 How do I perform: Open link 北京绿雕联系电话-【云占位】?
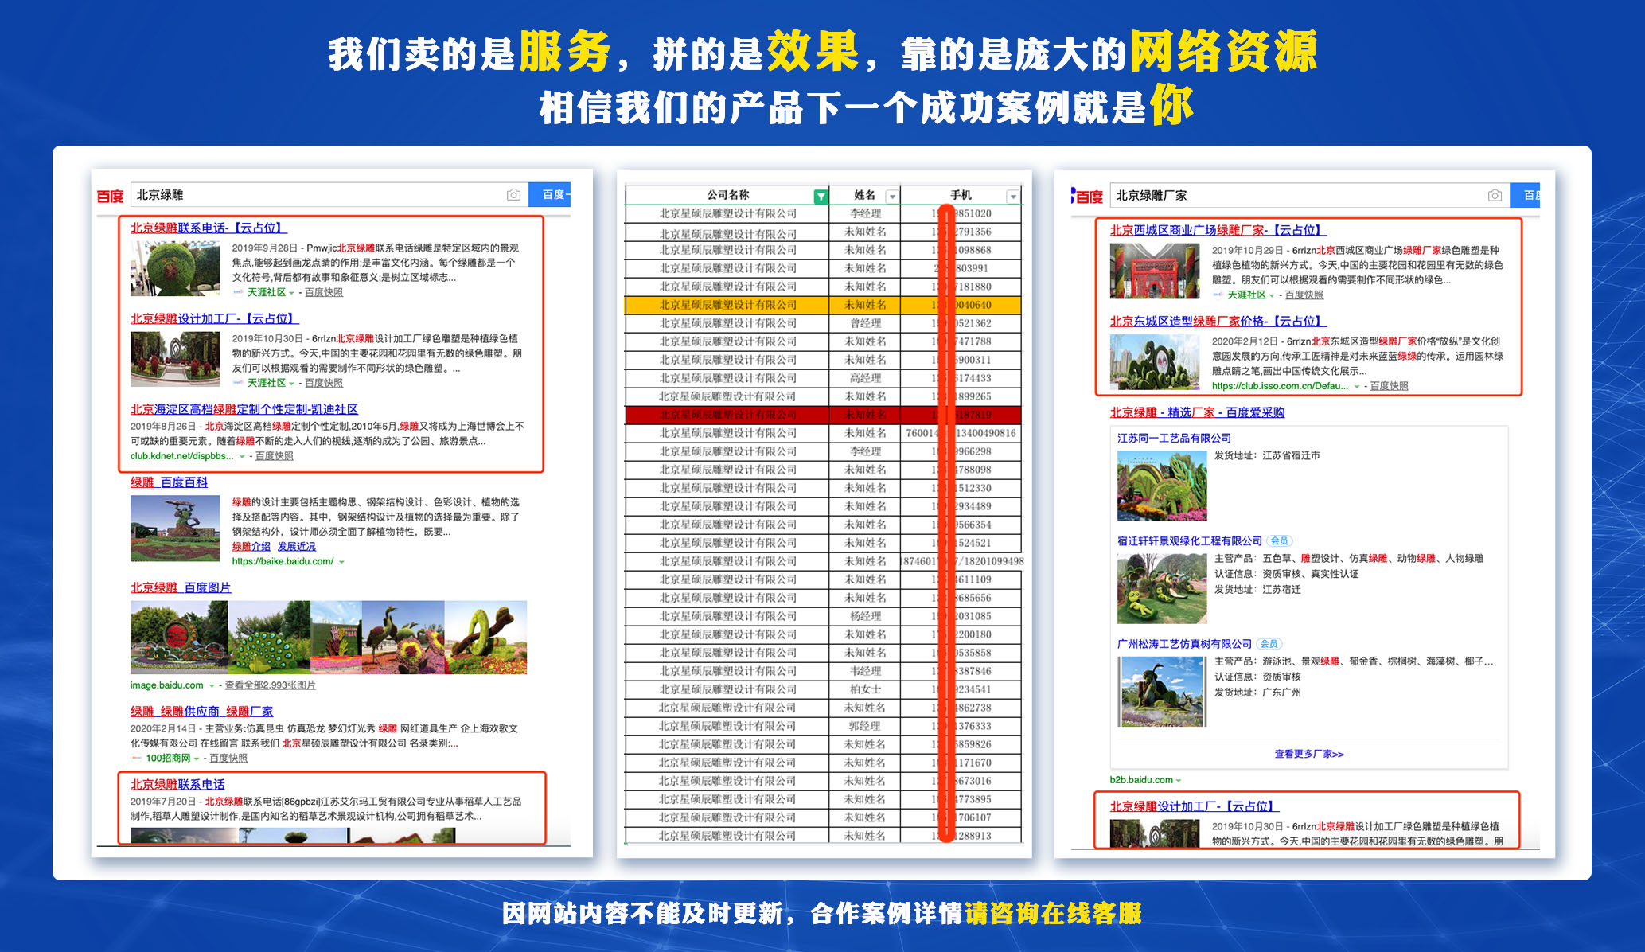pyautogui.click(x=209, y=228)
